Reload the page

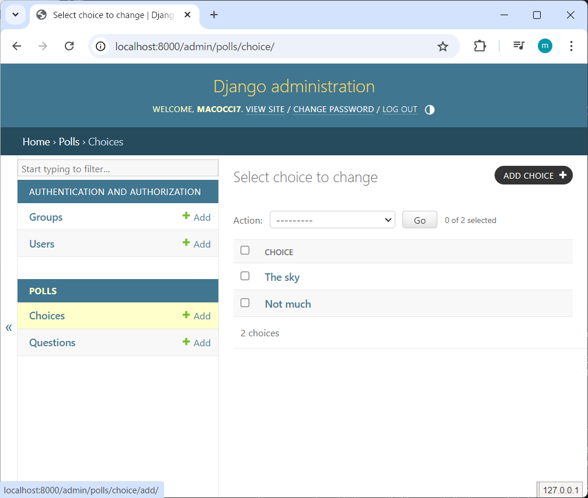pyautogui.click(x=69, y=46)
